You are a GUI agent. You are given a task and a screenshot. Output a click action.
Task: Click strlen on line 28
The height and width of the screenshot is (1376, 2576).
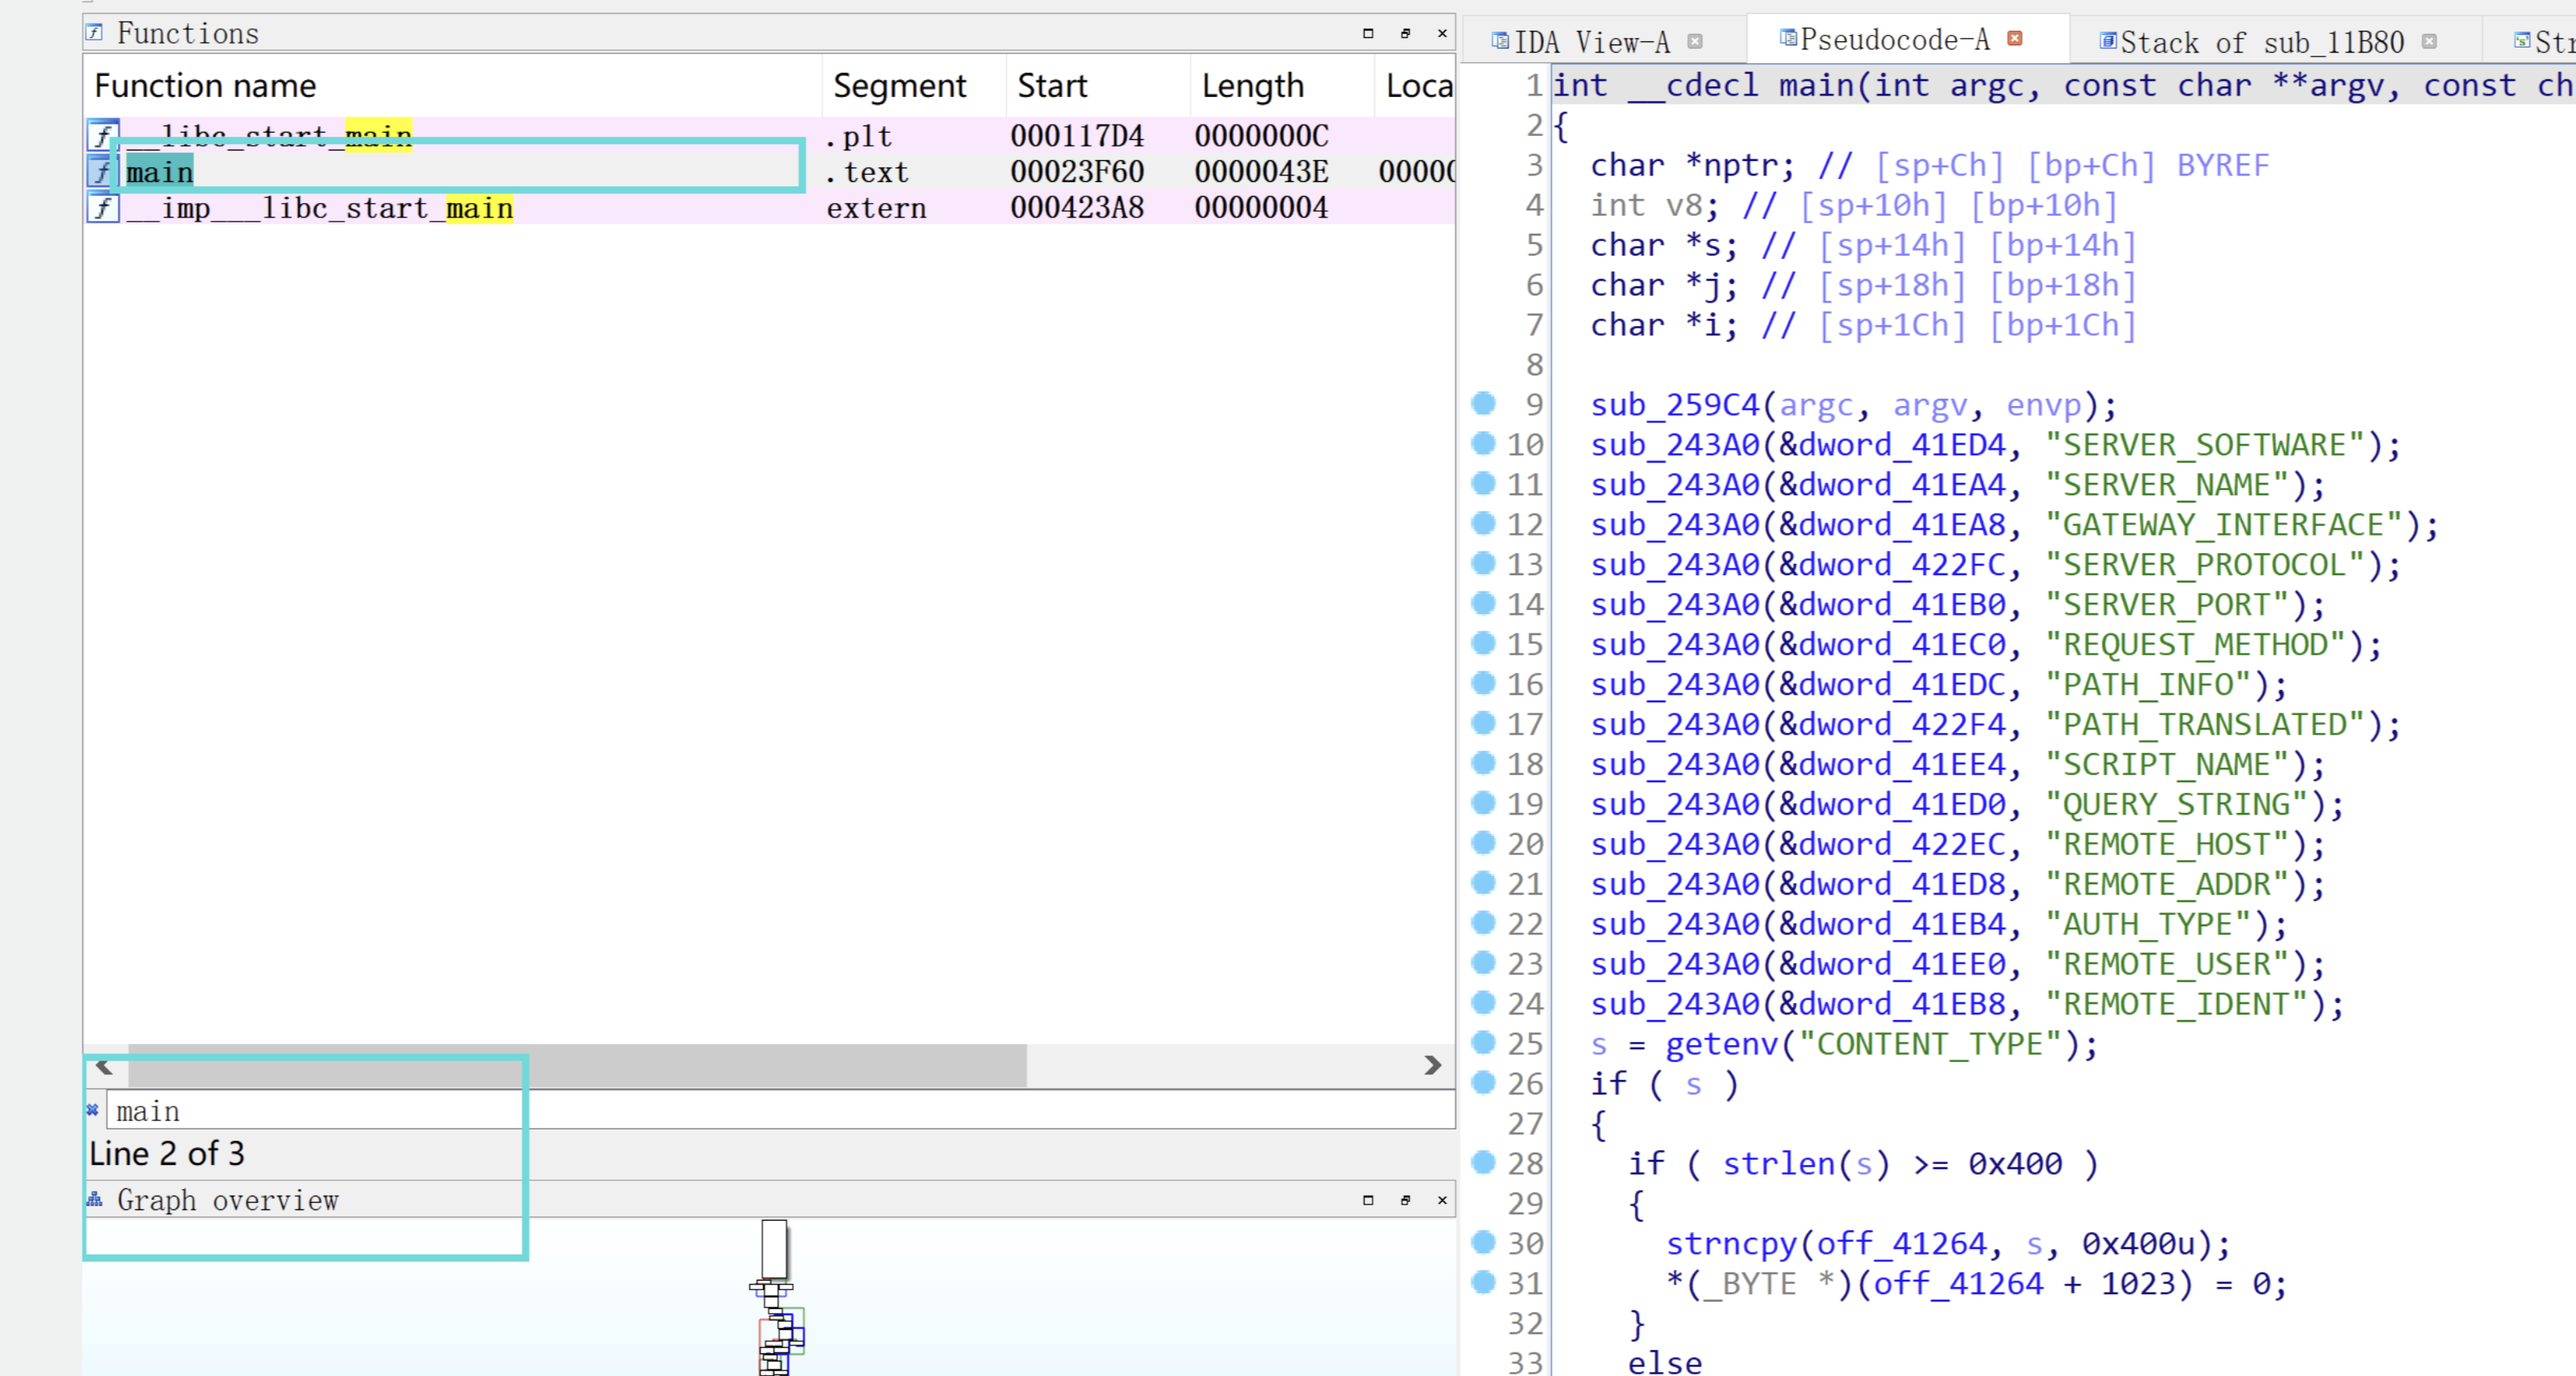(1779, 1164)
